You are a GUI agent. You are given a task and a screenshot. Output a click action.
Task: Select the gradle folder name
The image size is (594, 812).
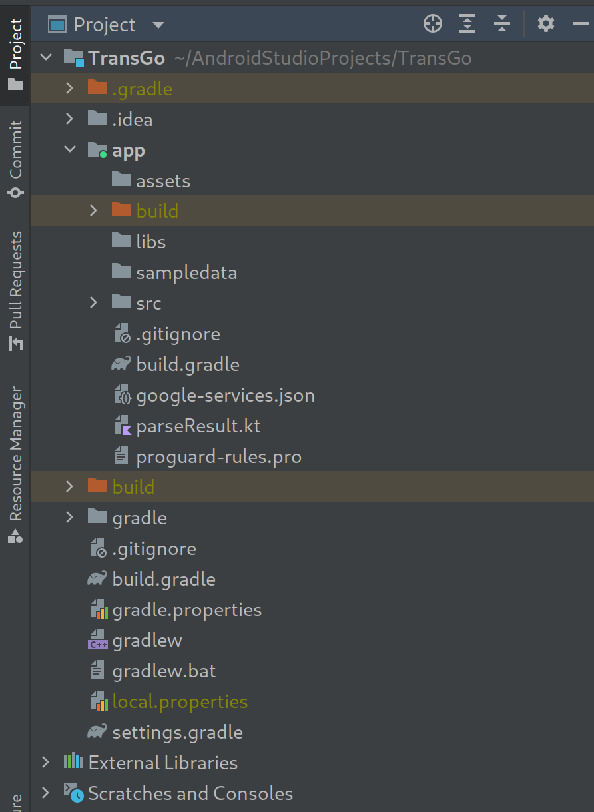140,518
